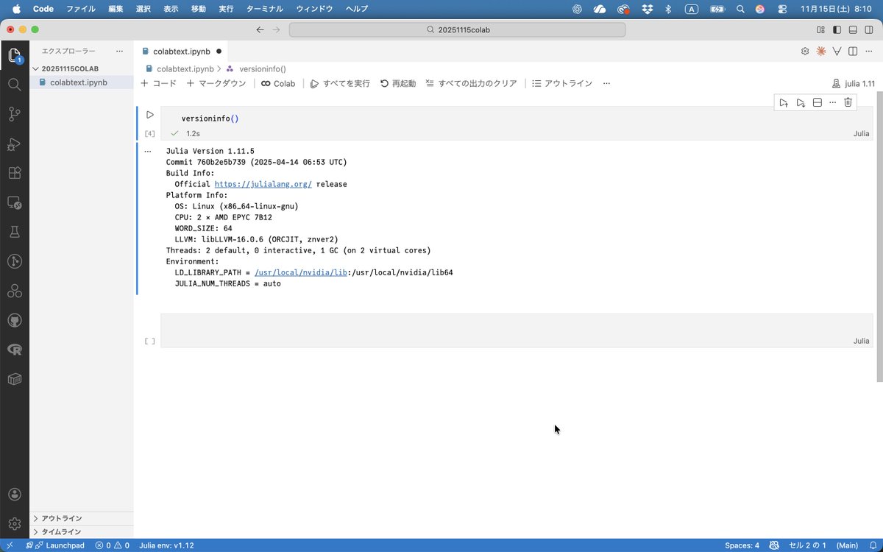Image resolution: width=883 pixels, height=552 pixels.
Task: Expand the アウトライン section in the sidebar
Action: (81, 518)
